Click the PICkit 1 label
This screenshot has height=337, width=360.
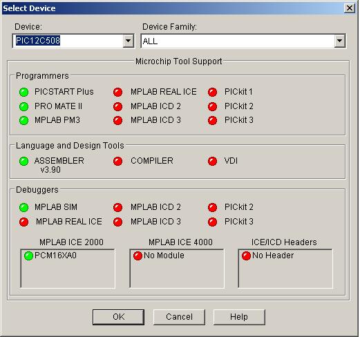(x=238, y=92)
